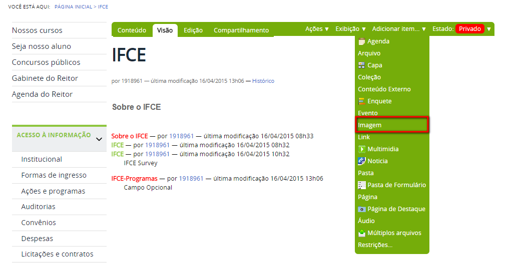Choose Evento in the add menu
The image size is (519, 263).
(x=368, y=113)
